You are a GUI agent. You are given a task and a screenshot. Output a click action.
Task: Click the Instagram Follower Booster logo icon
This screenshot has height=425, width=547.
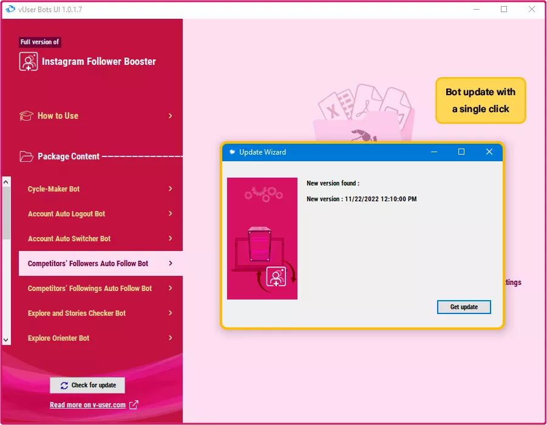pyautogui.click(x=29, y=62)
